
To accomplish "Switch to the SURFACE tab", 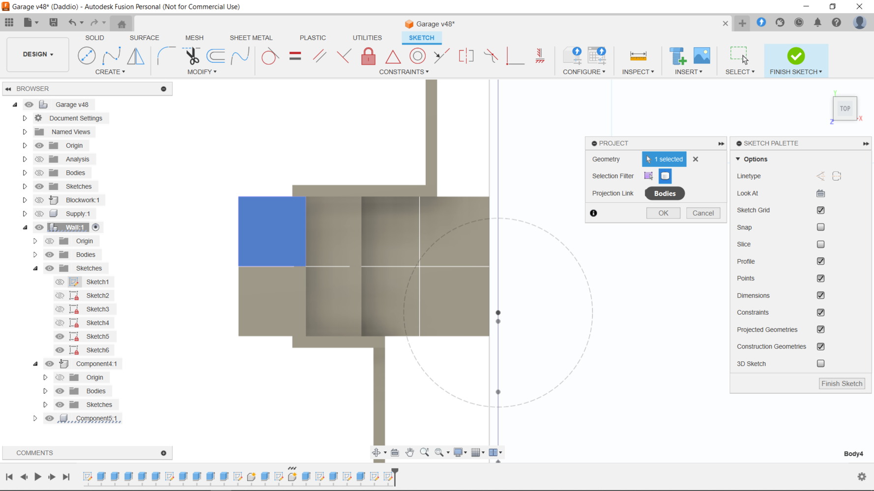I will coord(144,38).
